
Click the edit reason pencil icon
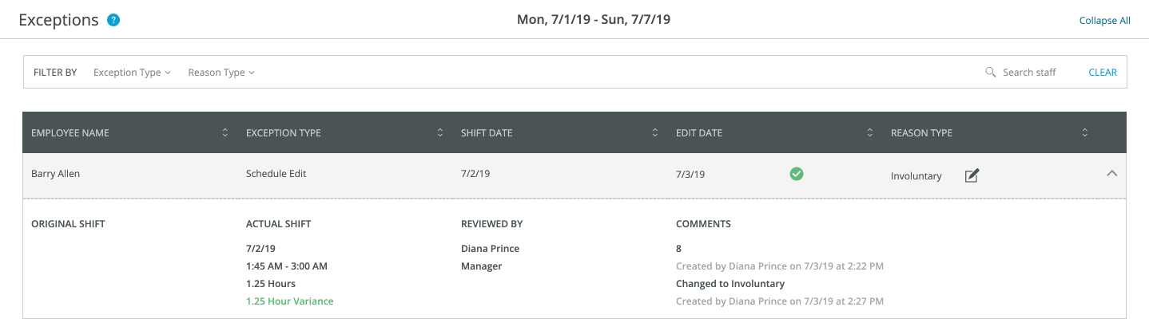pyautogui.click(x=972, y=175)
